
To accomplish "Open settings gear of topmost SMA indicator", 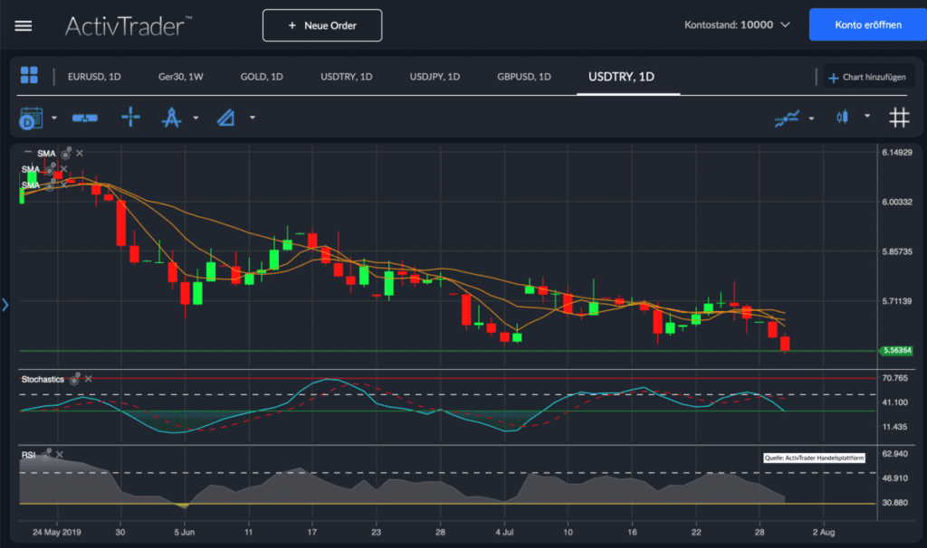I will (x=65, y=154).
